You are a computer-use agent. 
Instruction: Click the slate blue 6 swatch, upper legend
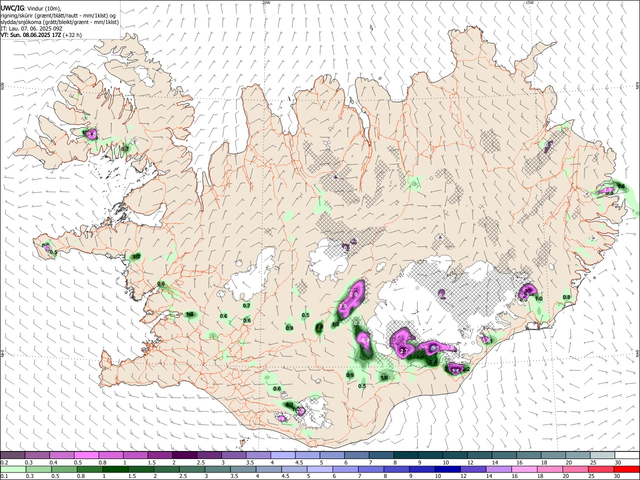tap(357, 455)
